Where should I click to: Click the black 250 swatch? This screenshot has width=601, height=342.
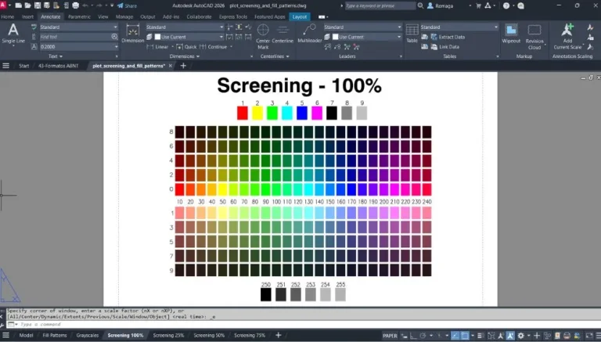265,294
